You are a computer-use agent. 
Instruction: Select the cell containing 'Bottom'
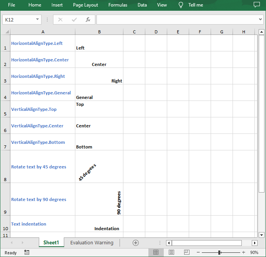tap(99, 142)
